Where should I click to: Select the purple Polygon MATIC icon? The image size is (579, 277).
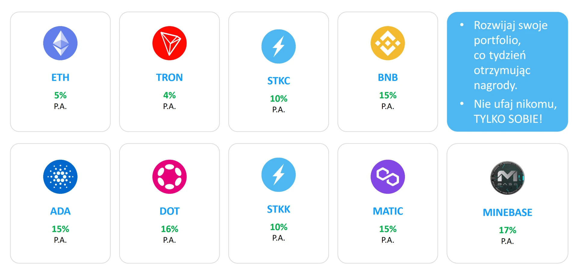(388, 177)
